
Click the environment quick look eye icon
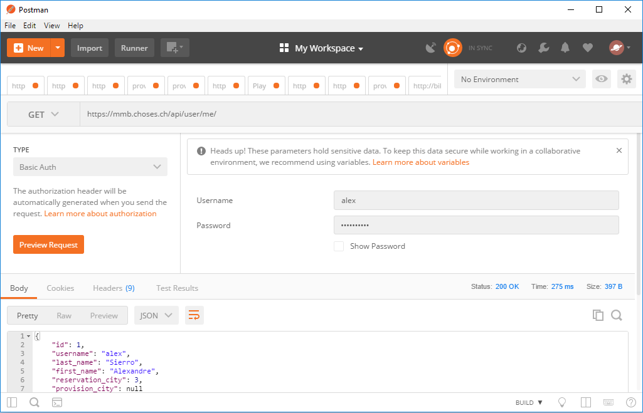(x=602, y=79)
